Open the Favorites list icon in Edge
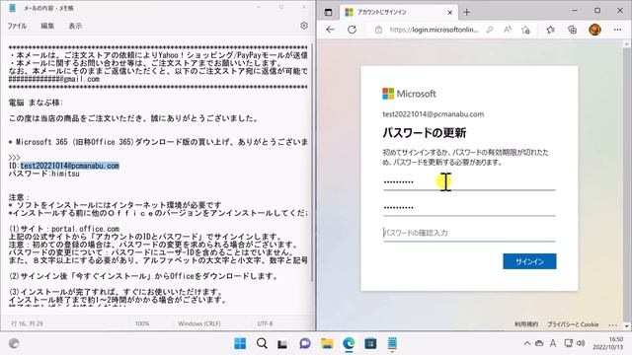The height and width of the screenshot is (355, 632). click(x=550, y=30)
